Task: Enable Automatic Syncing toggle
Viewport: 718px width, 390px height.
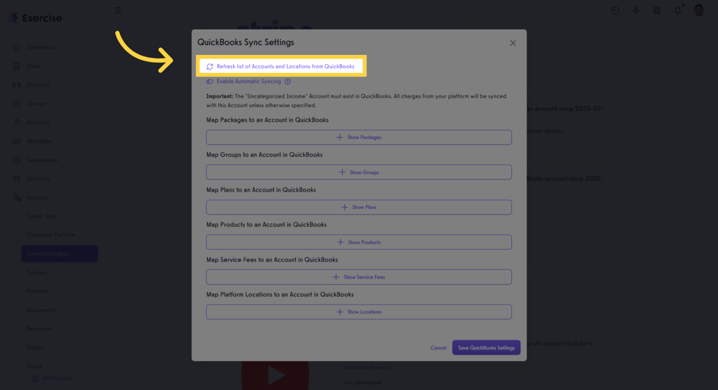Action: 210,81
